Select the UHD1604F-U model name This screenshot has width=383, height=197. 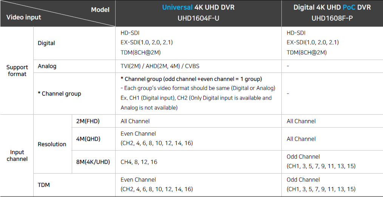198,18
